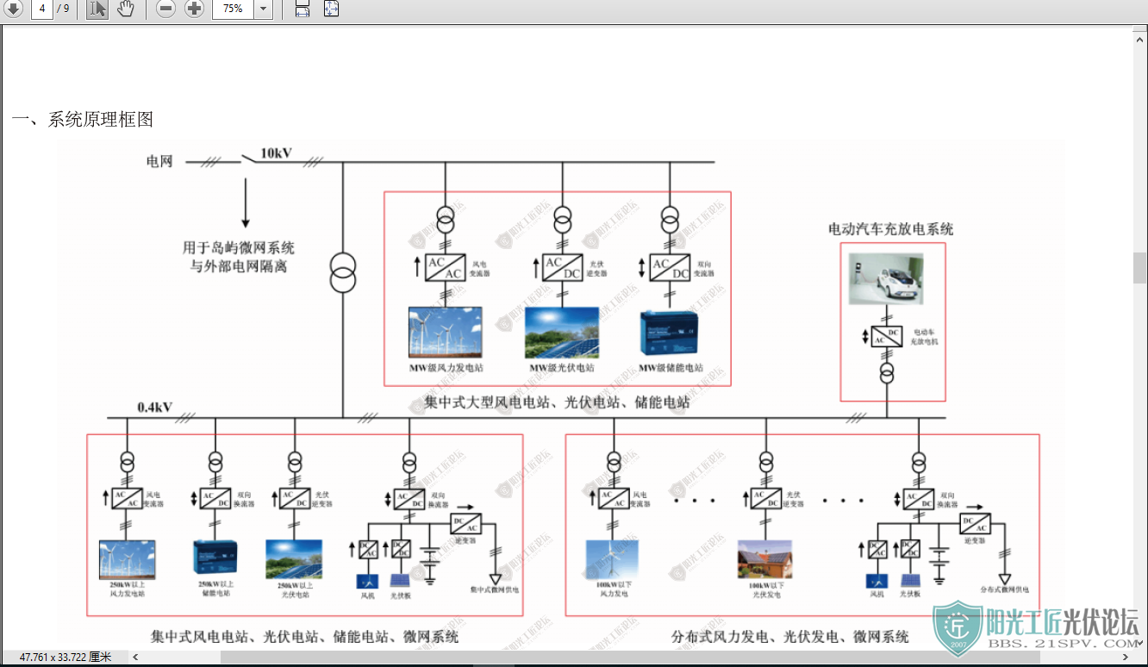Click the horizontal scrollbar left arrow
The image size is (1148, 667).
pyautogui.click(x=135, y=658)
